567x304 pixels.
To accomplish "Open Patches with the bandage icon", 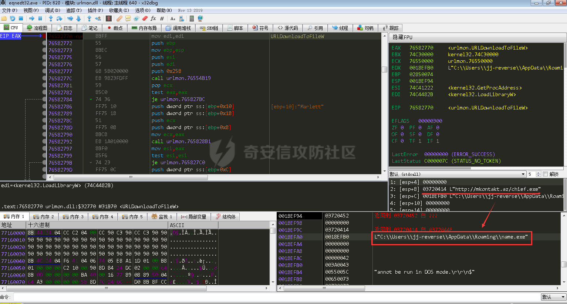I will (x=119, y=18).
